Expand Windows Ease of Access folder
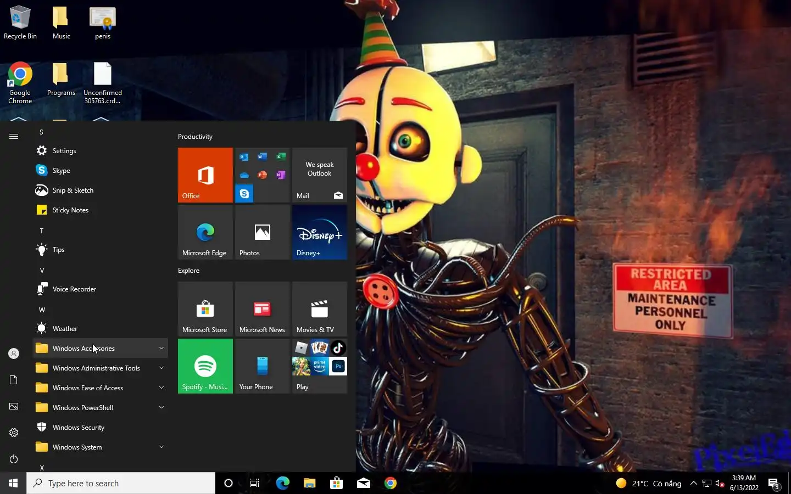791x494 pixels. point(101,388)
